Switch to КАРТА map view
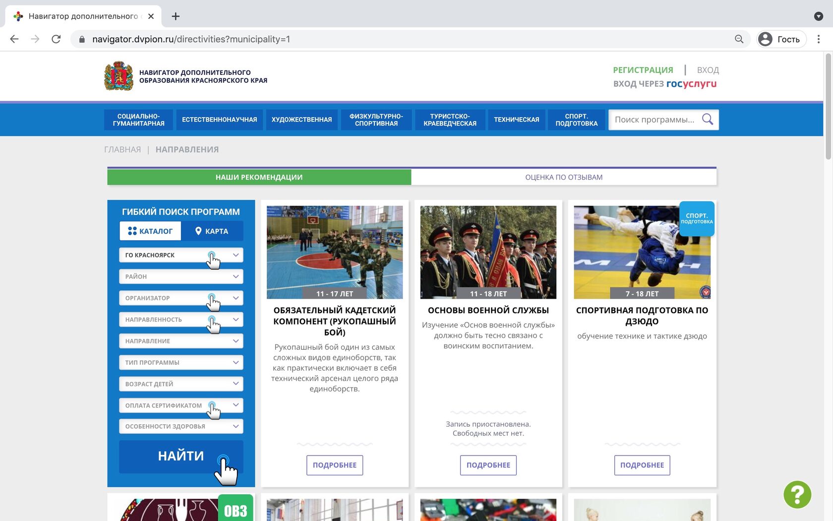Screen dimensions: 833x521 click(x=212, y=231)
